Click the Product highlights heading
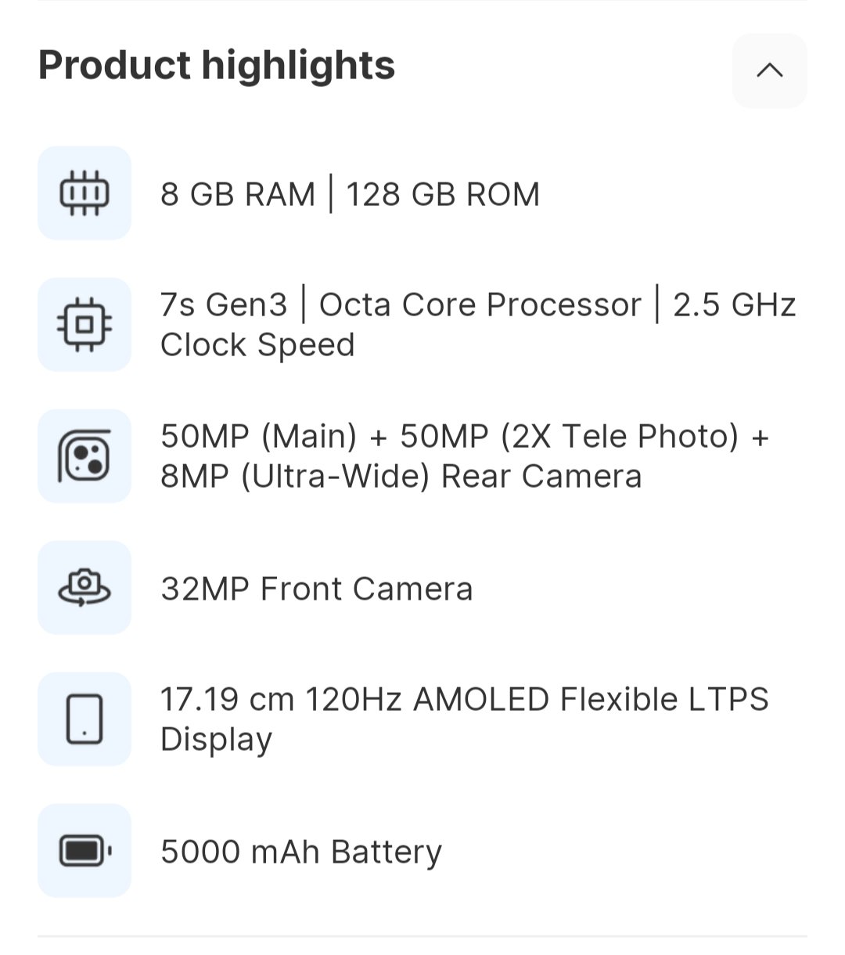Image resolution: width=845 pixels, height=955 pixels. (217, 65)
